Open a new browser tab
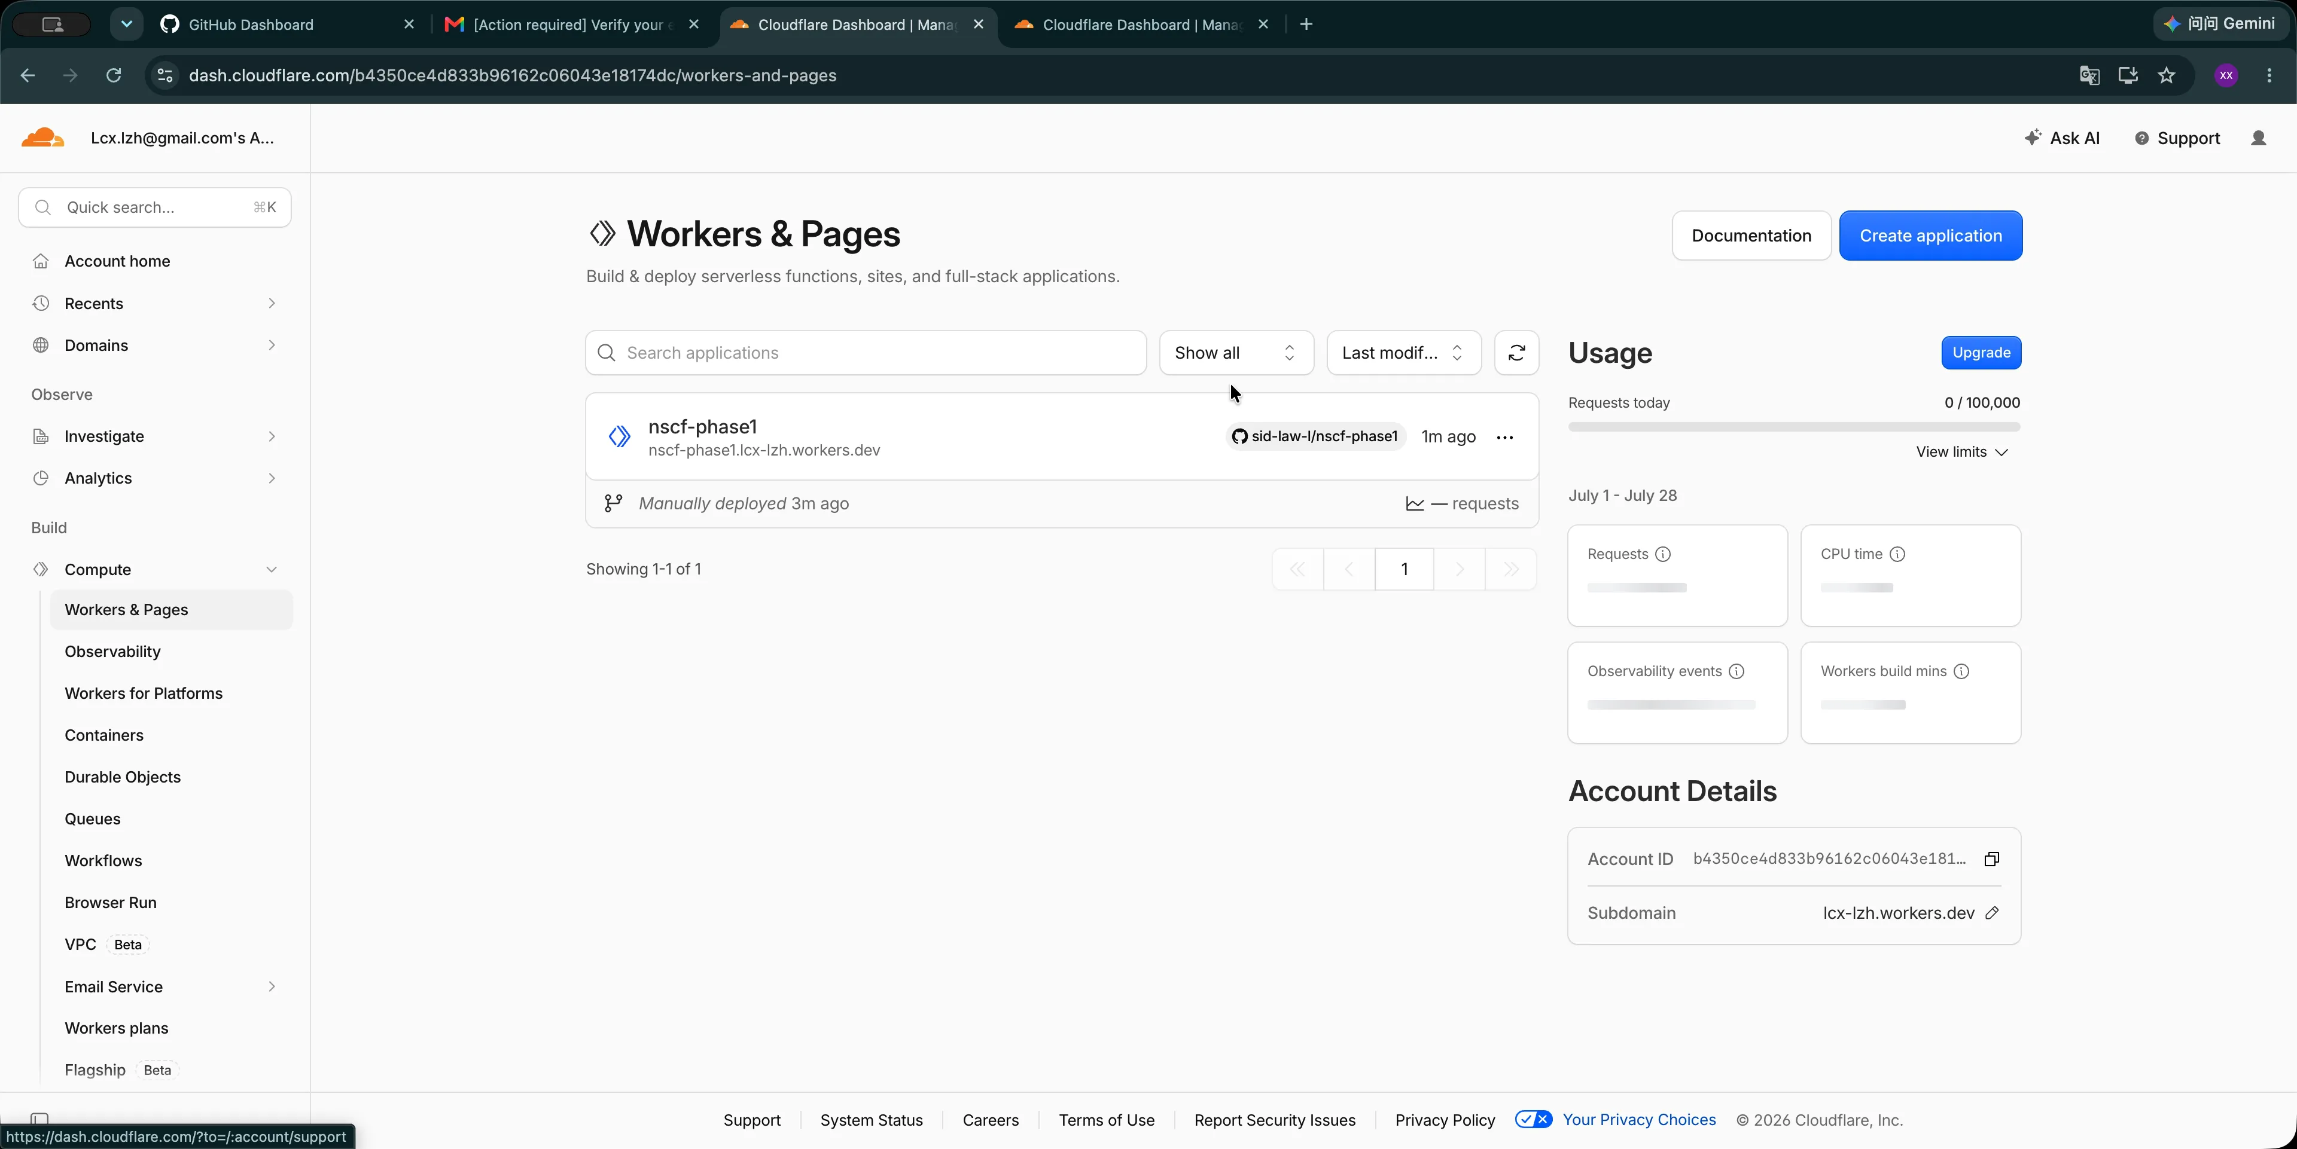 click(x=1305, y=25)
